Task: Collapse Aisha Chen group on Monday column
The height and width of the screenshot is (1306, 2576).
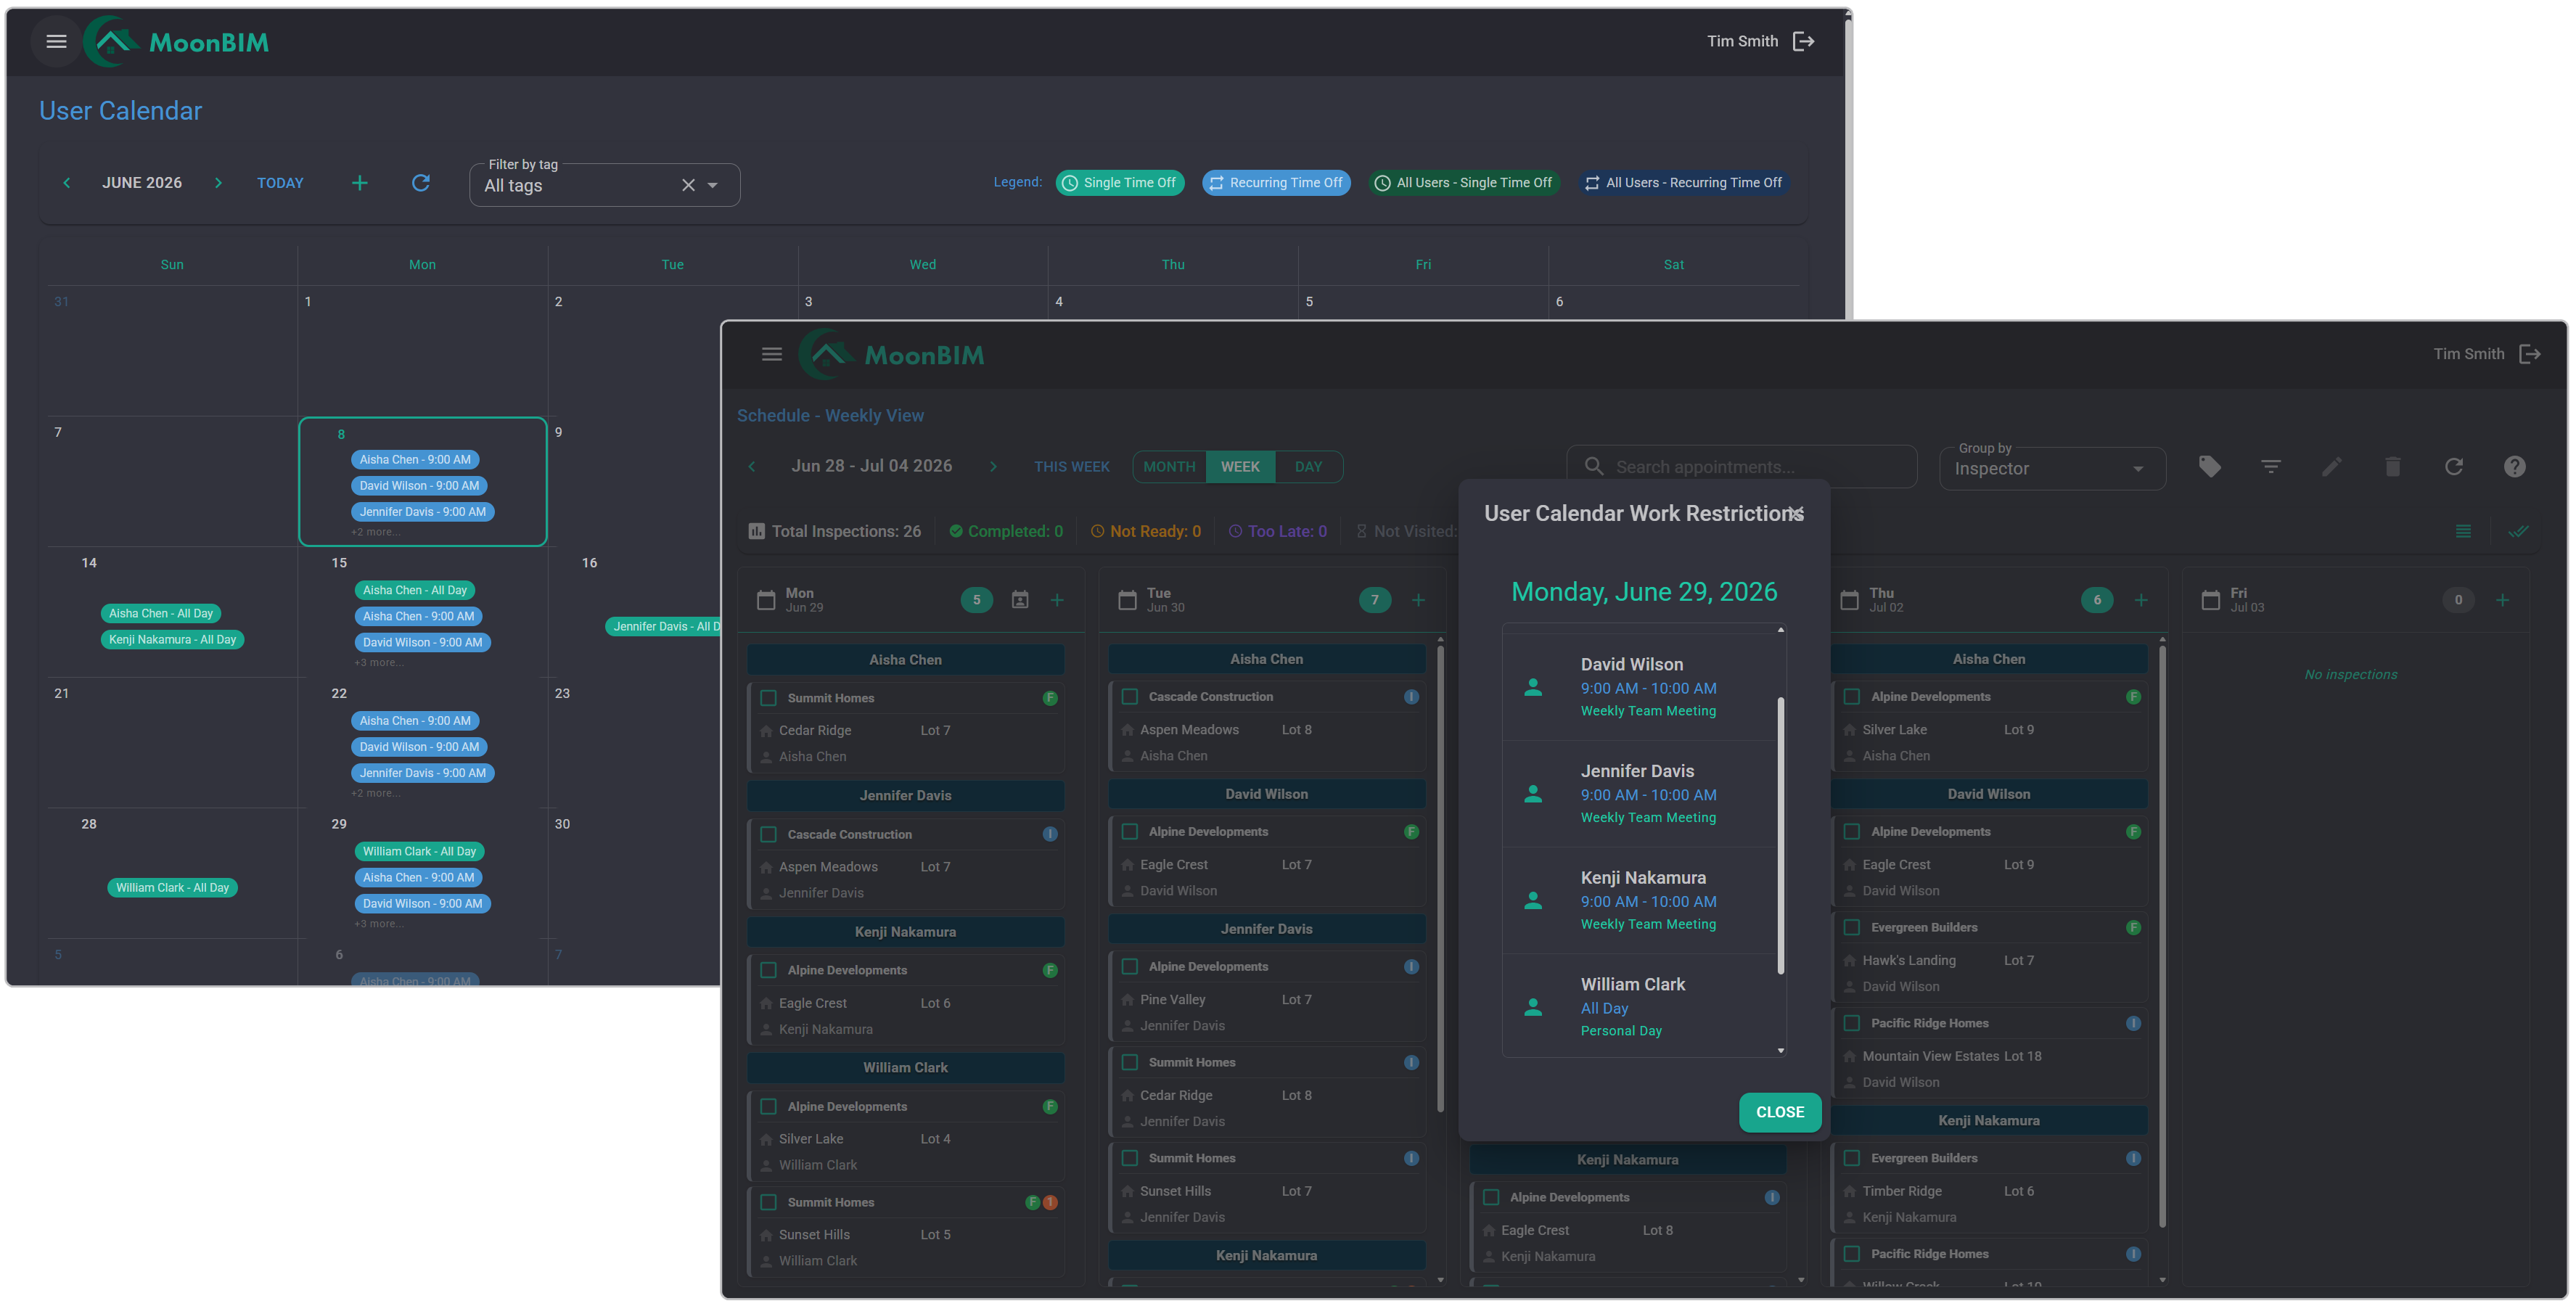Action: click(905, 660)
